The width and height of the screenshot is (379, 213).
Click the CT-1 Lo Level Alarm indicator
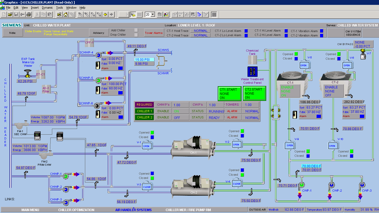[246, 31]
